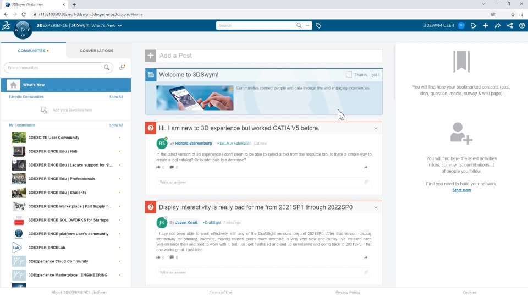Open 3DEXCITE User Community

tap(54, 137)
